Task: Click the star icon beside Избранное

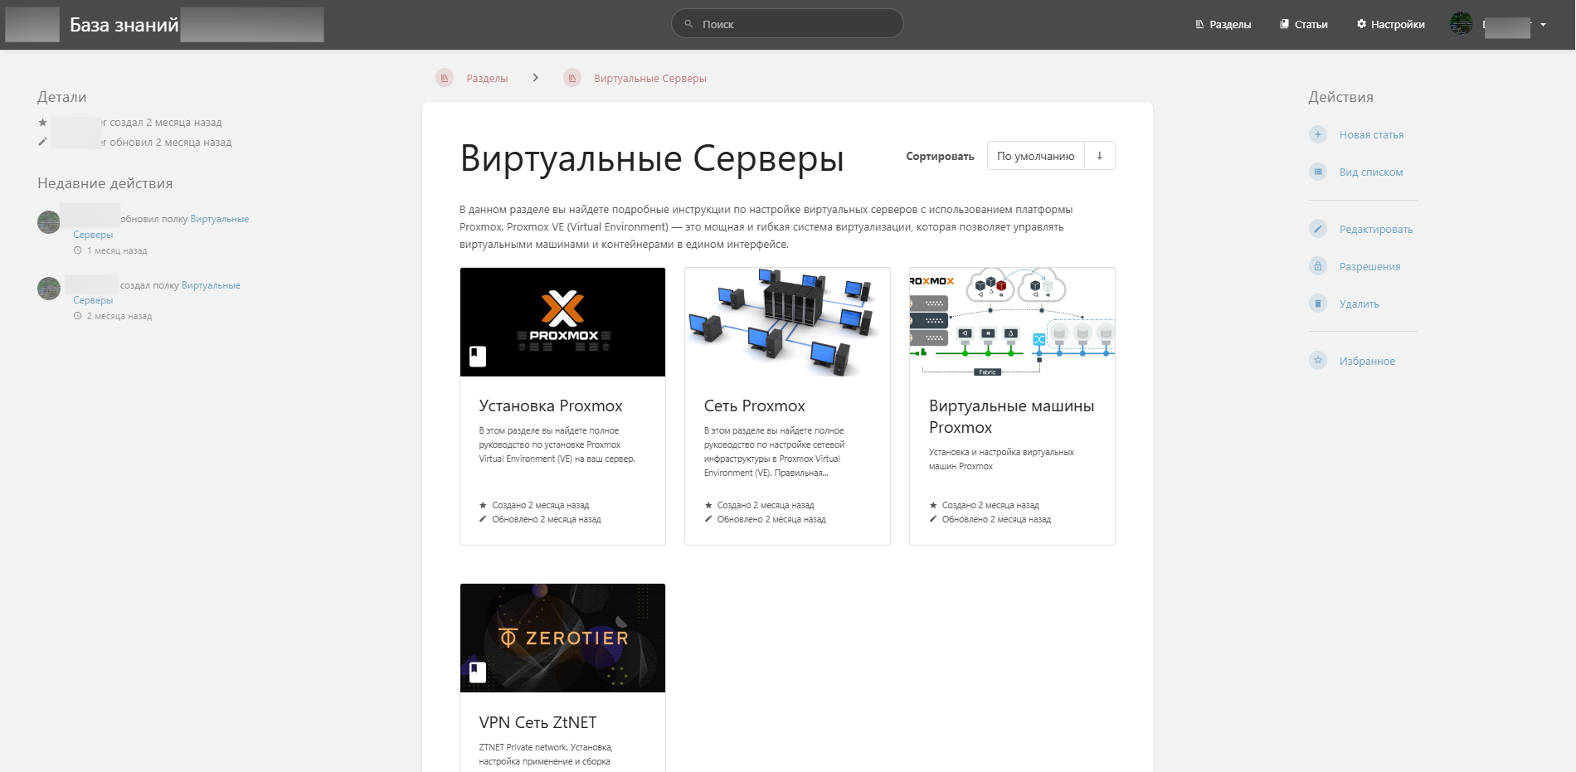Action: 1318,361
